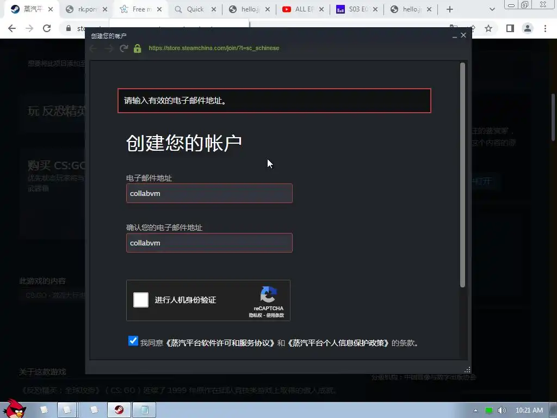Open Chrome's three-dot menu
The height and width of the screenshot is (418, 557).
tap(545, 28)
